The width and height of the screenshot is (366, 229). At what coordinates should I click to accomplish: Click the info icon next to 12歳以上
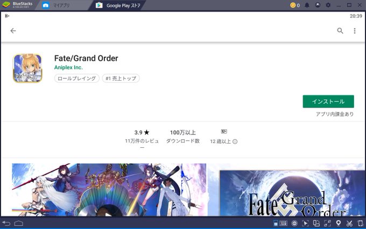235,141
